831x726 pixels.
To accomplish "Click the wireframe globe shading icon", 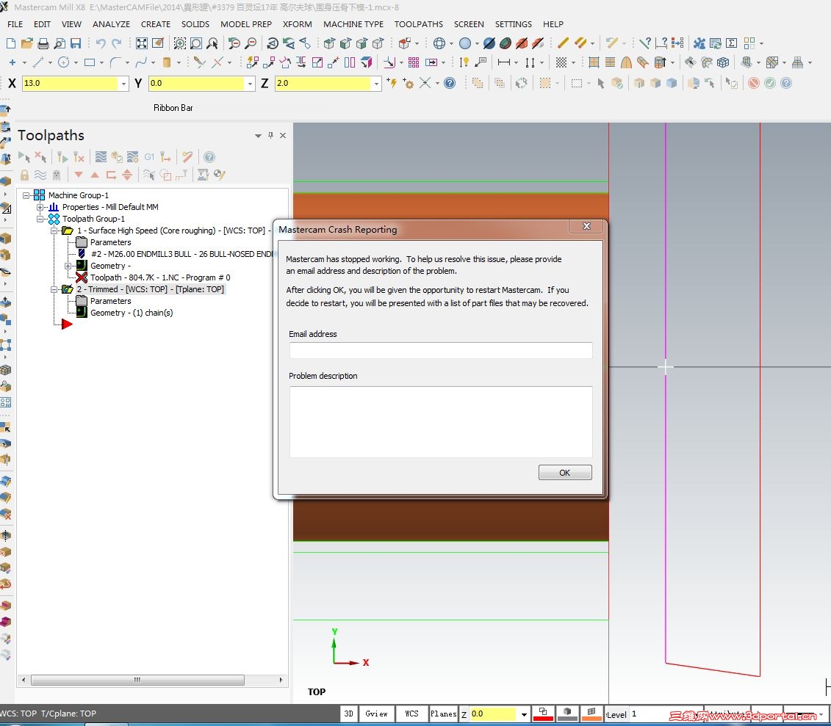I will click(439, 43).
